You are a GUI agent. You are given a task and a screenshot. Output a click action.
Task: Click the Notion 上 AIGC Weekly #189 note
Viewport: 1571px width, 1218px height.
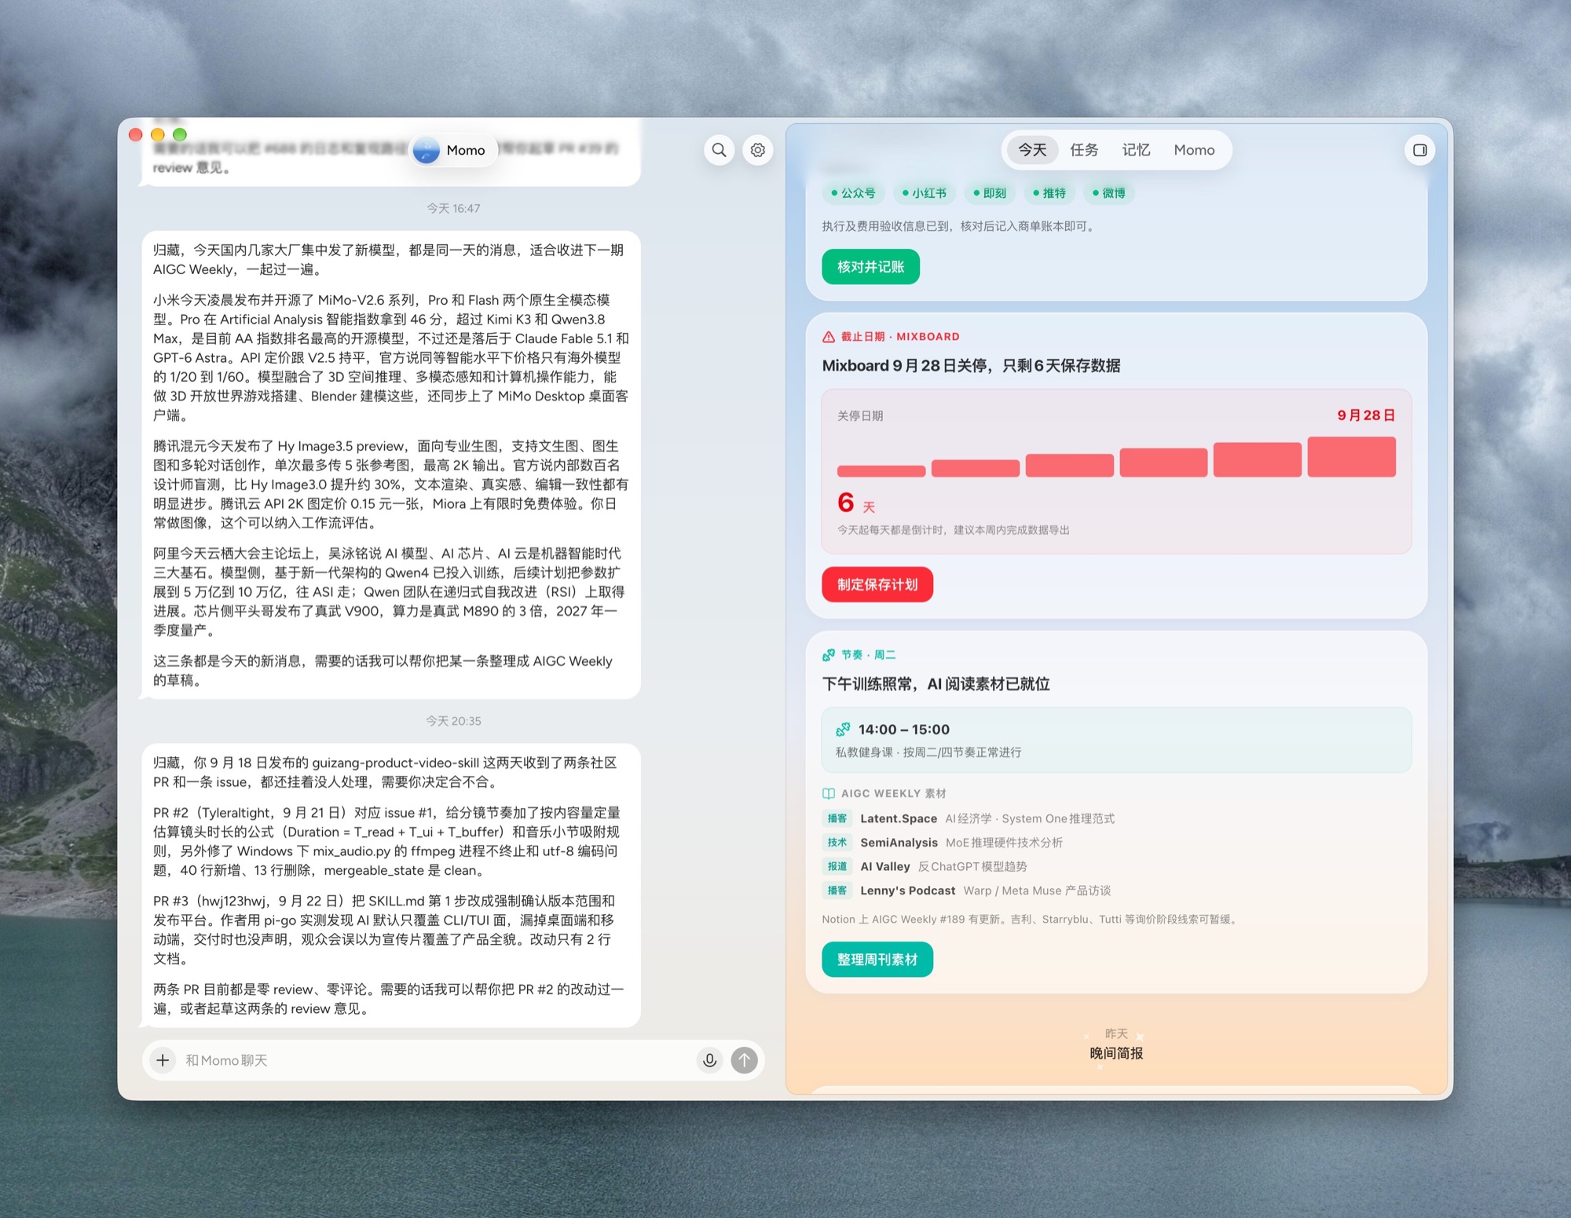[1031, 920]
